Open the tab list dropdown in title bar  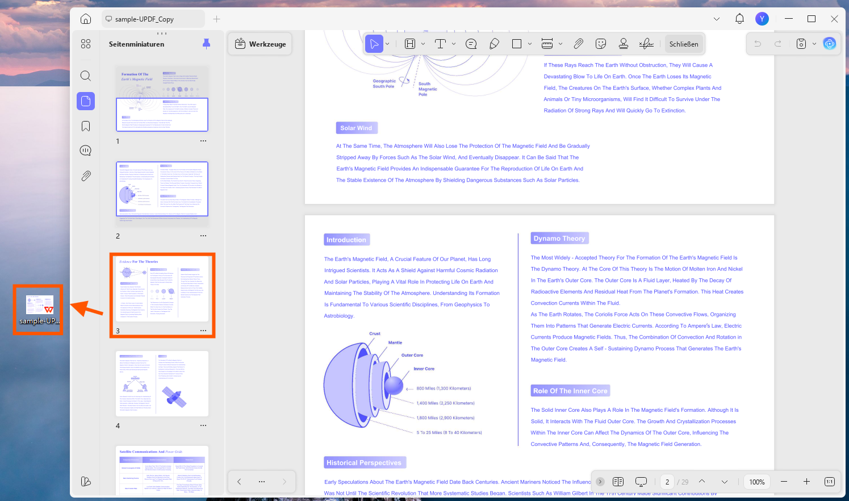[717, 19]
